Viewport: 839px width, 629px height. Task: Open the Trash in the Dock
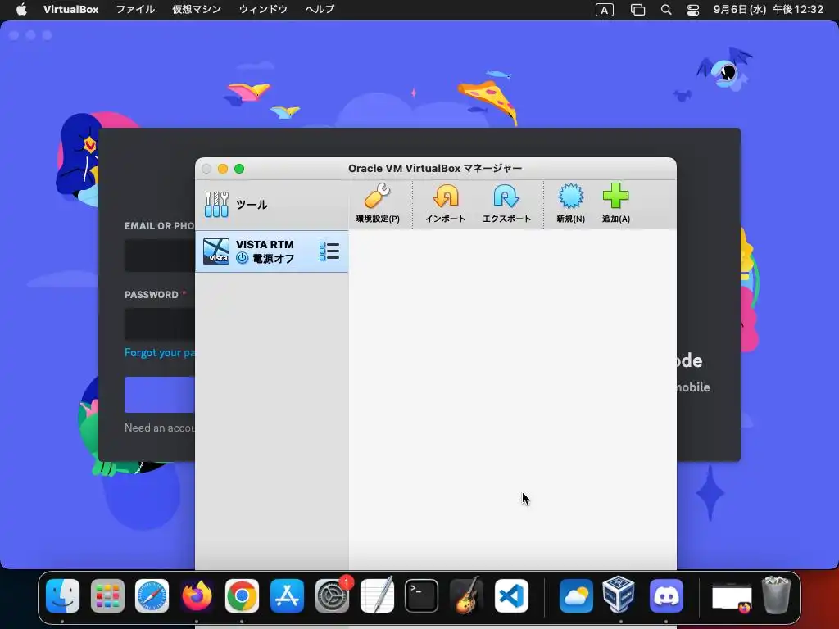coord(776,595)
